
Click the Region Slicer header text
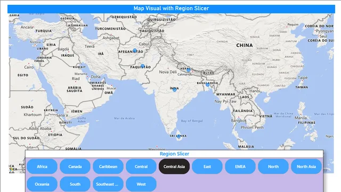[x=174, y=154]
